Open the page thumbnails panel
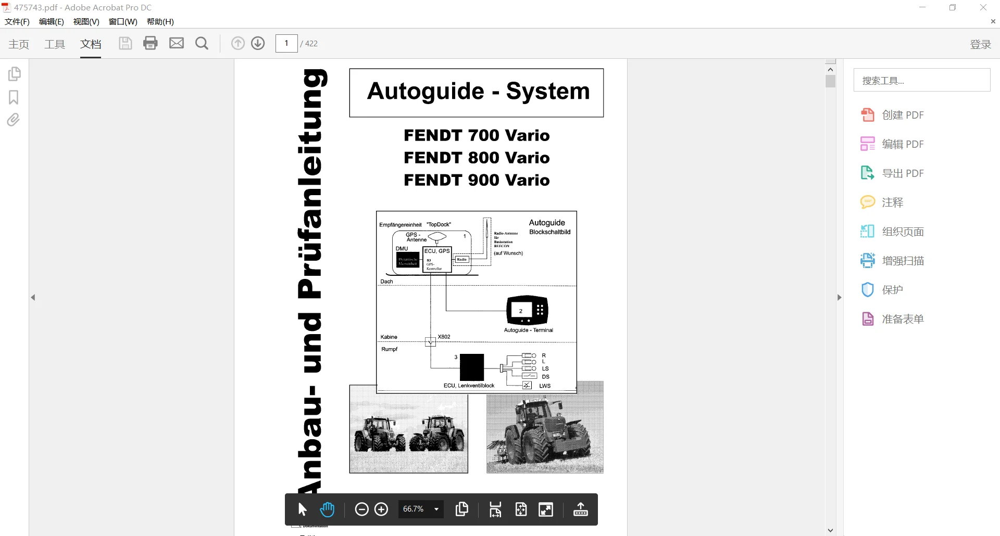1000x536 pixels. tap(14, 74)
